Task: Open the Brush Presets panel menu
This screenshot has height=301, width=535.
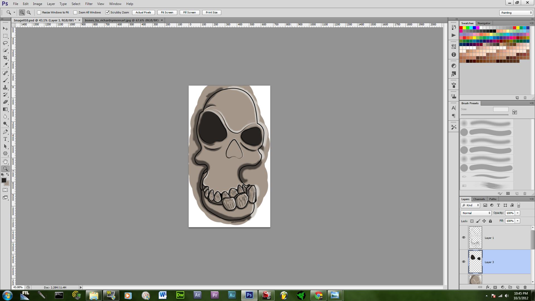Action: 531,103
